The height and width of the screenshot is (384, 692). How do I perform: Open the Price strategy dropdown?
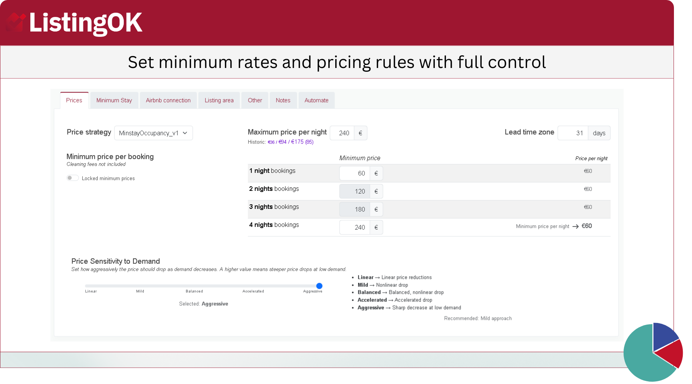153,133
